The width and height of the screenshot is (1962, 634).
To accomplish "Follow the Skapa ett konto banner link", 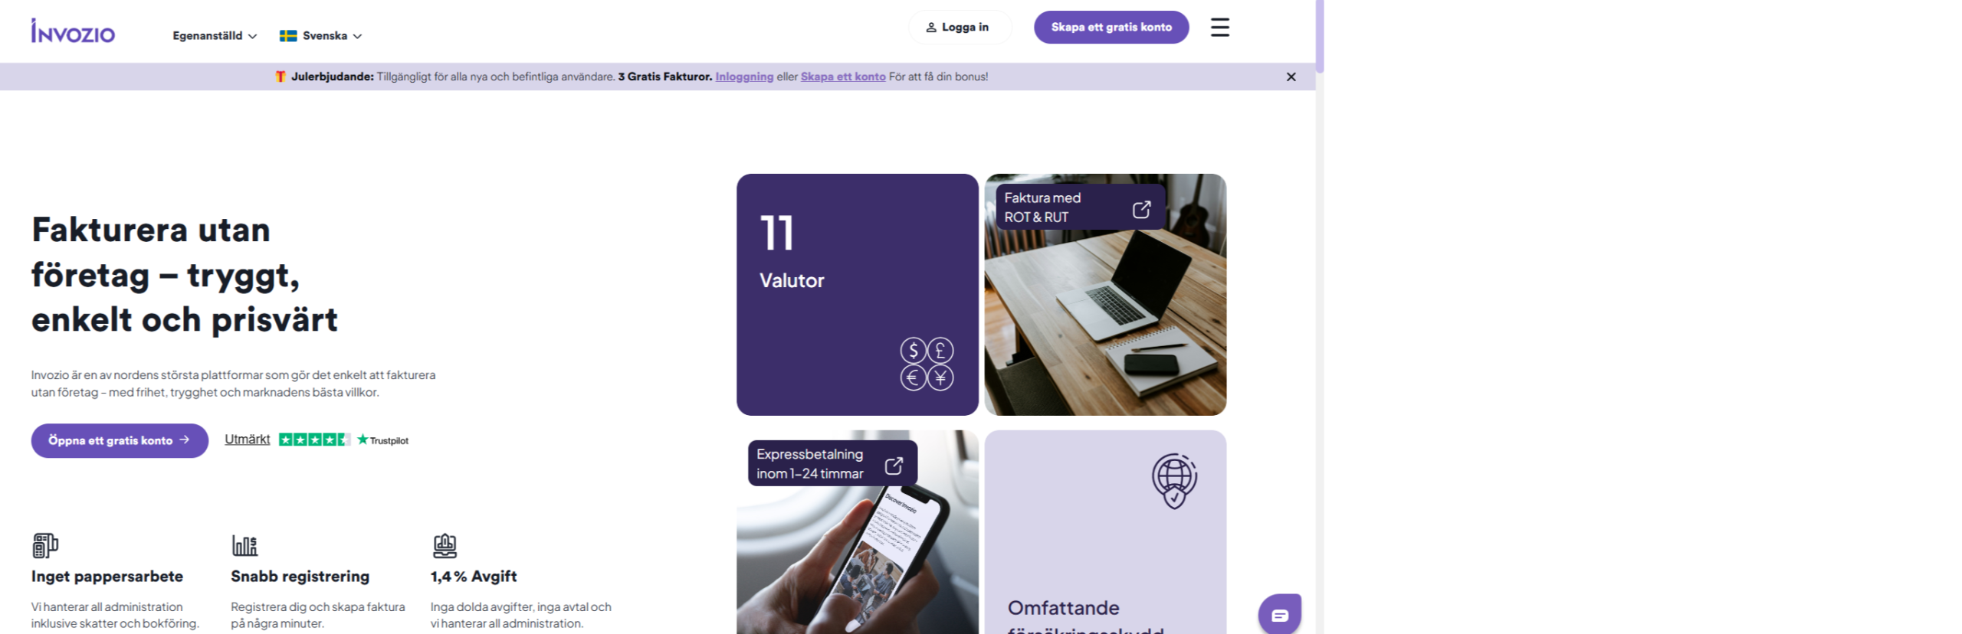I will (842, 77).
